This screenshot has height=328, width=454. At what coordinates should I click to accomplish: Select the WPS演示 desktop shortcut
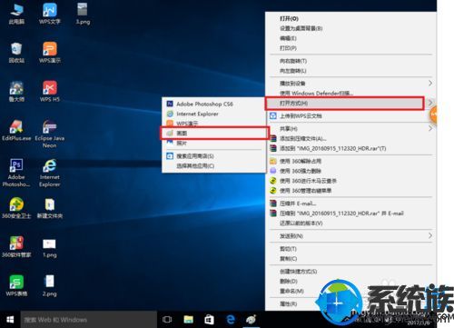coord(49,53)
